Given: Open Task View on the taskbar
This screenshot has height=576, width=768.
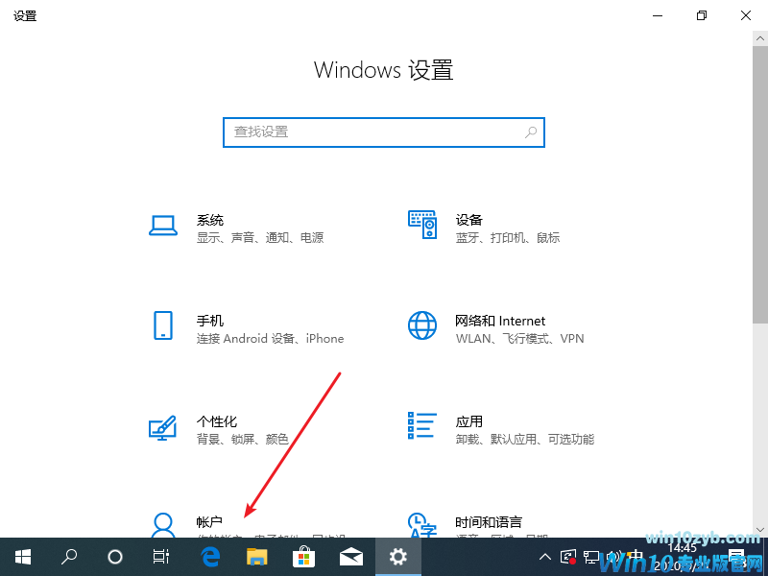Looking at the screenshot, I should 161,557.
